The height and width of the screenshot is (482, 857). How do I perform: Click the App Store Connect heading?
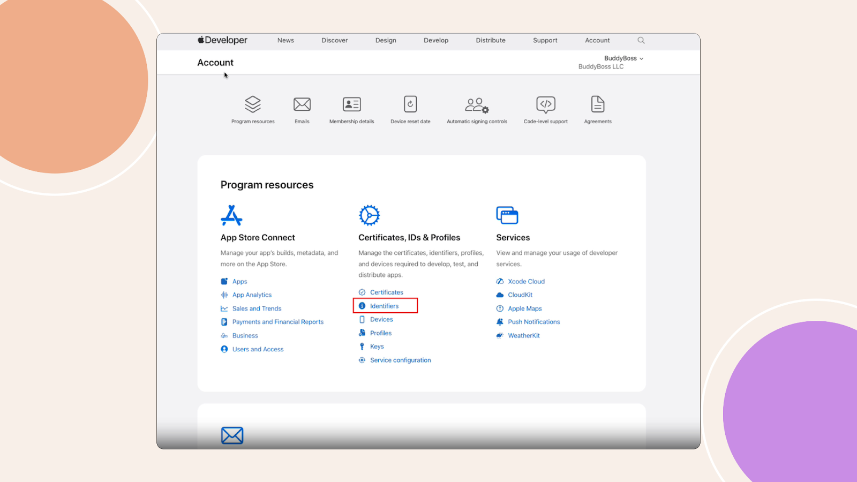point(258,237)
